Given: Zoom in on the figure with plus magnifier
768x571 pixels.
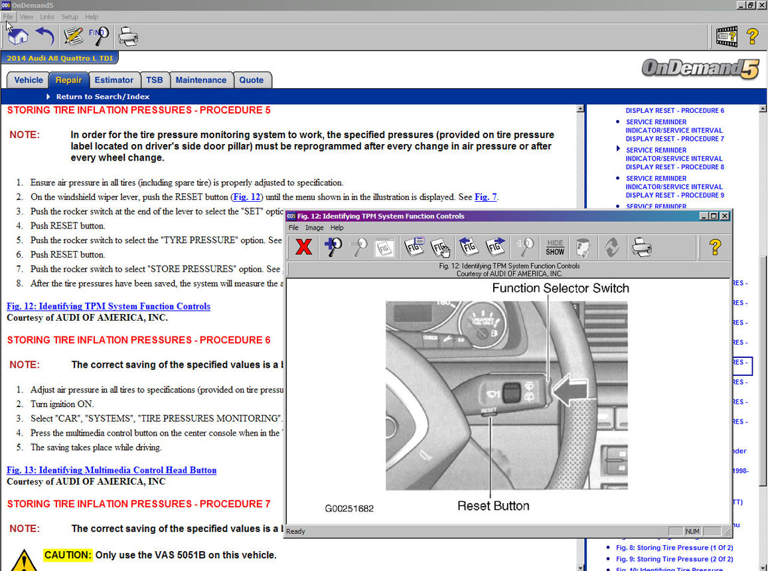Looking at the screenshot, I should tap(333, 247).
